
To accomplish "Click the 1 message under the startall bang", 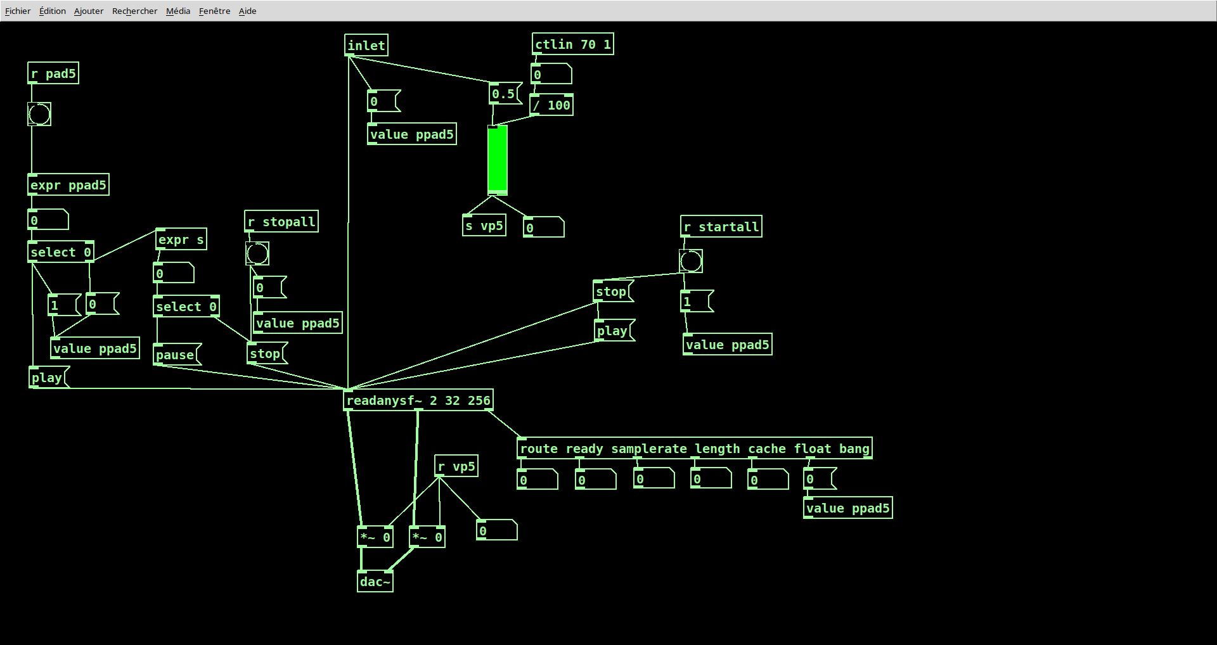I will click(x=697, y=302).
